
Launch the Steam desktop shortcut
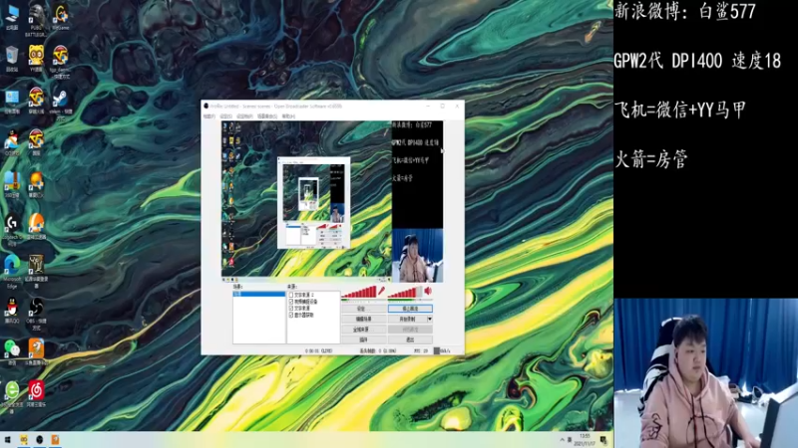tap(61, 104)
